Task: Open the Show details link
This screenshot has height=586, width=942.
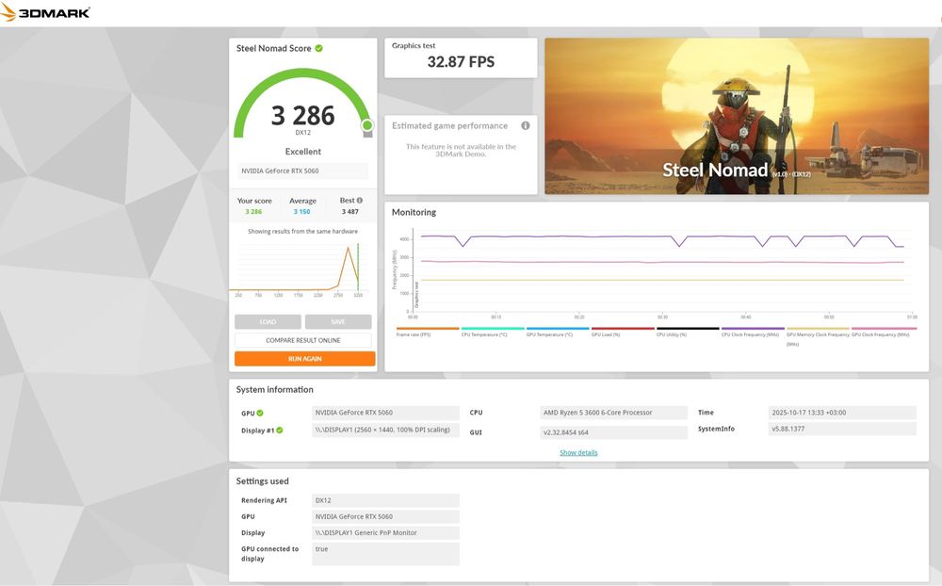Action: click(x=578, y=452)
